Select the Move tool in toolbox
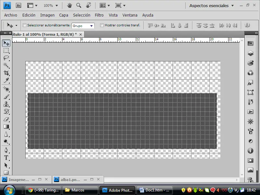Image resolution: width=260 pixels, height=195 pixels. [6, 43]
